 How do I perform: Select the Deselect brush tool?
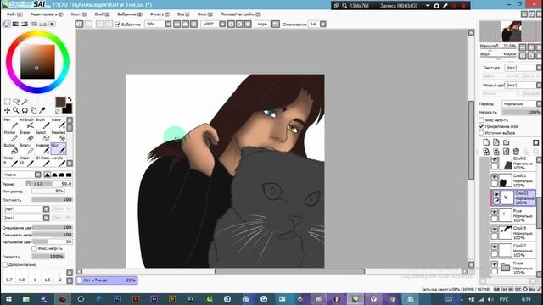pos(59,136)
